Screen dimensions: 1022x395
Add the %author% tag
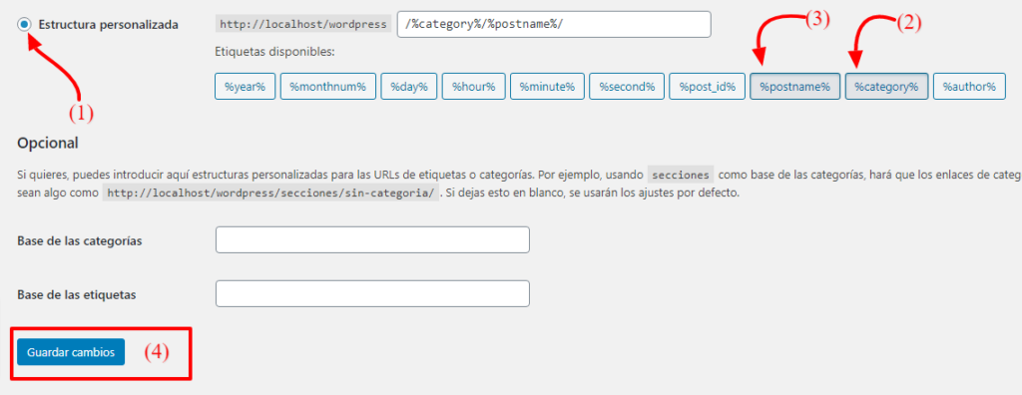pyautogui.click(x=968, y=86)
